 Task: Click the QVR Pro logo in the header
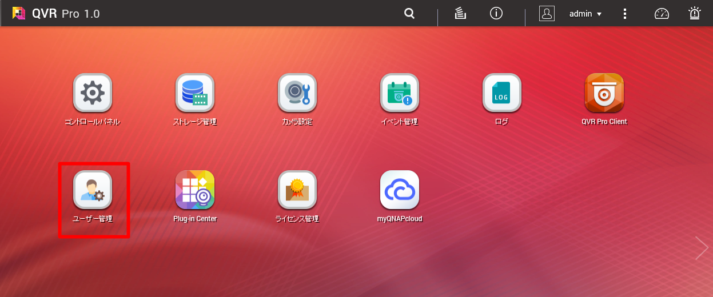(x=19, y=13)
